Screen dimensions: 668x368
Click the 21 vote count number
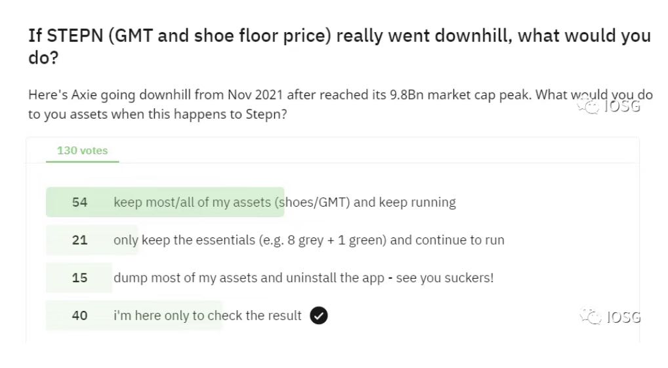point(79,240)
